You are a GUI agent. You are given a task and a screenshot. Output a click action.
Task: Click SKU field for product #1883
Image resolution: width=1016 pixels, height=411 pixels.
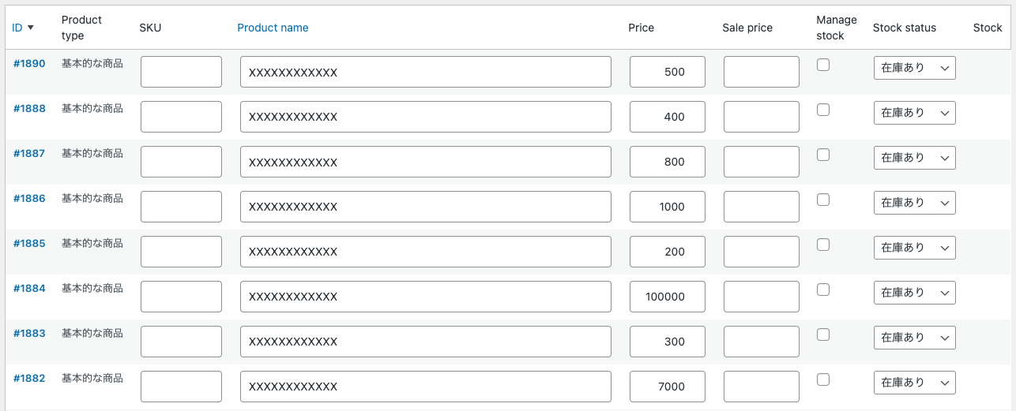point(181,342)
